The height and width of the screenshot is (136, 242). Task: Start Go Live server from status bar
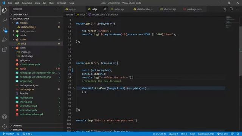point(223,134)
